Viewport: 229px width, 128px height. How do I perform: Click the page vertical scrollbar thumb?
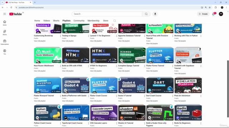coord(228,89)
